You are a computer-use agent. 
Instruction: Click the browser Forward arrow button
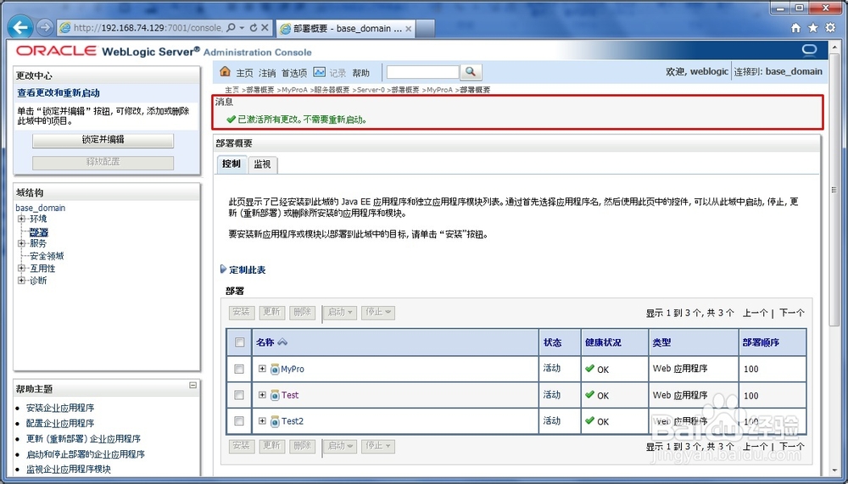click(45, 27)
